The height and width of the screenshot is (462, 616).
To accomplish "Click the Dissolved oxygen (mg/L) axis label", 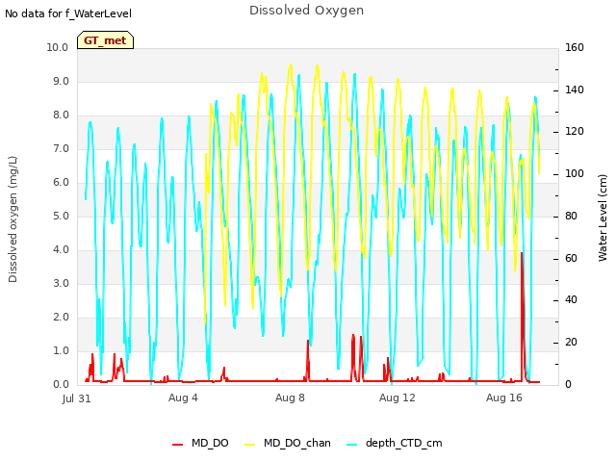I will (x=13, y=219).
